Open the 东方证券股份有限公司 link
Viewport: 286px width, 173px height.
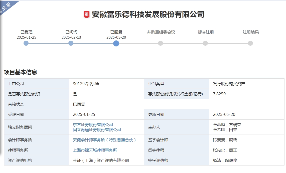click(x=93, y=125)
